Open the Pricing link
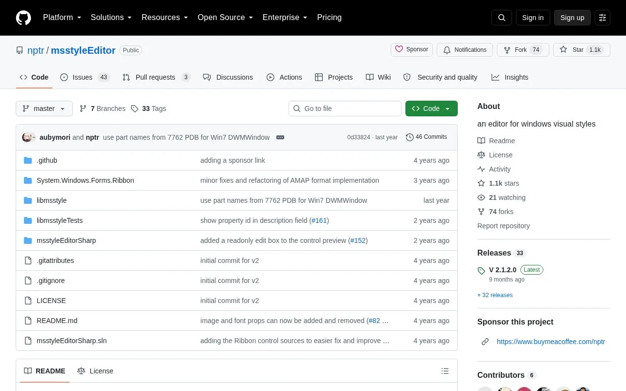Screen dimensions: 626x391 point(329,18)
